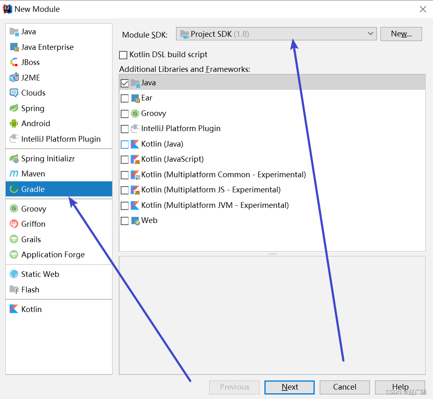Click the empty framework description panel

pyautogui.click(x=272, y=315)
